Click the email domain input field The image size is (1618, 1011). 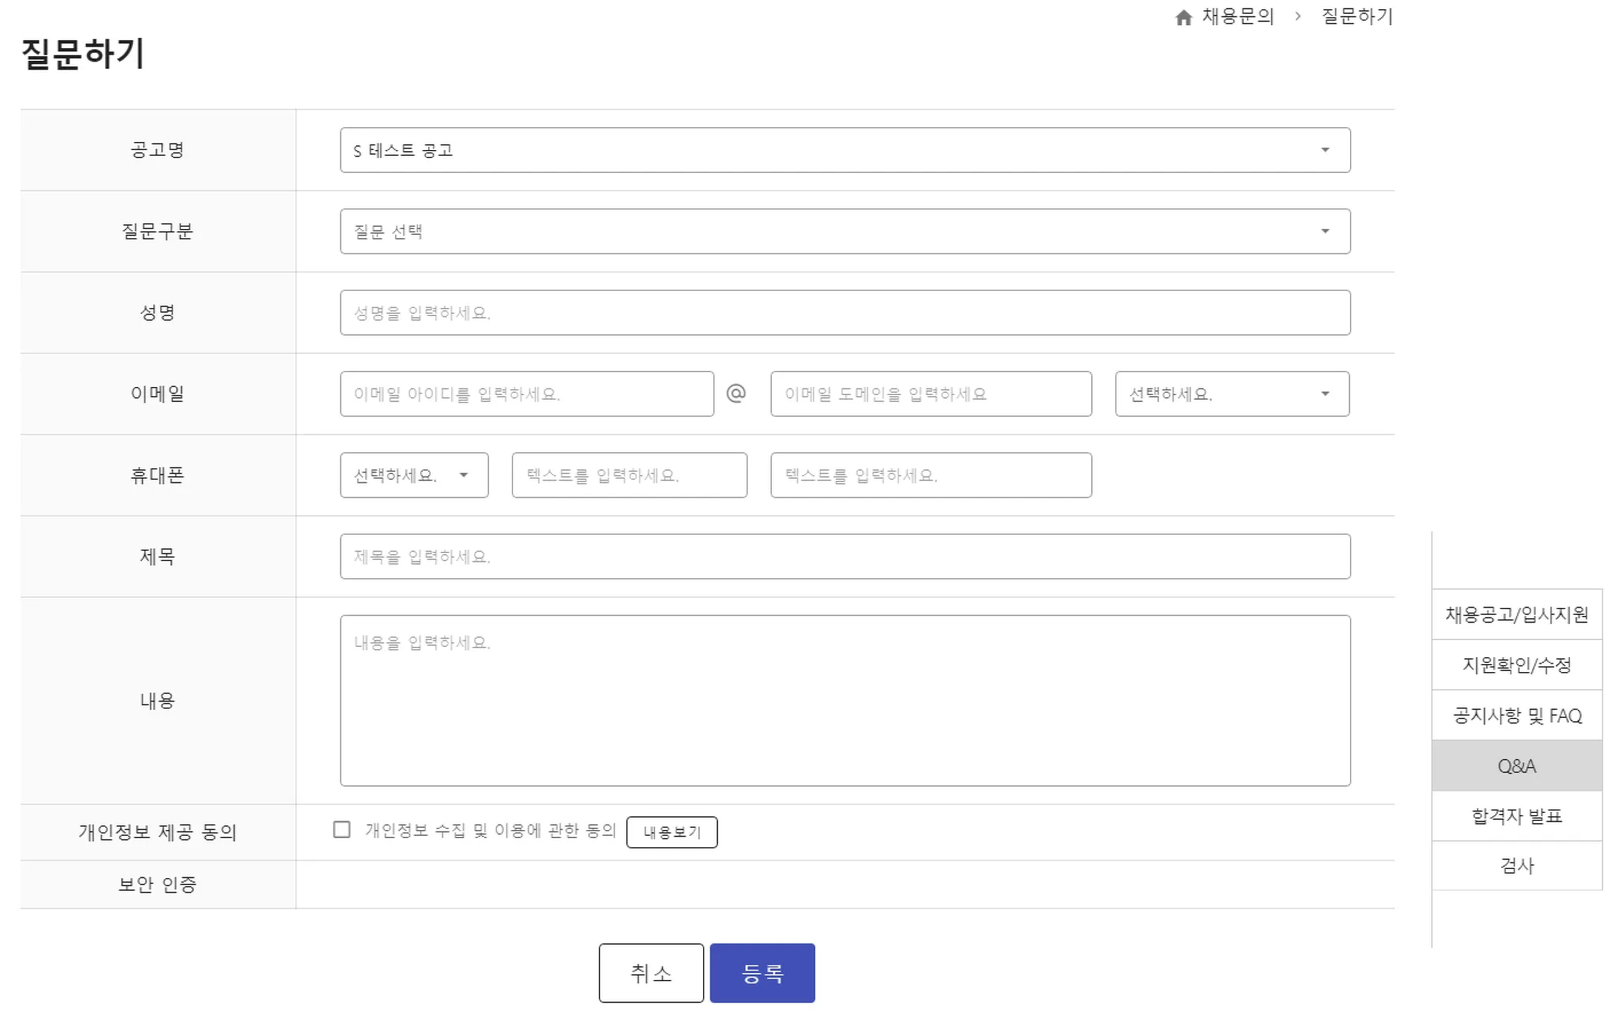pyautogui.click(x=931, y=394)
